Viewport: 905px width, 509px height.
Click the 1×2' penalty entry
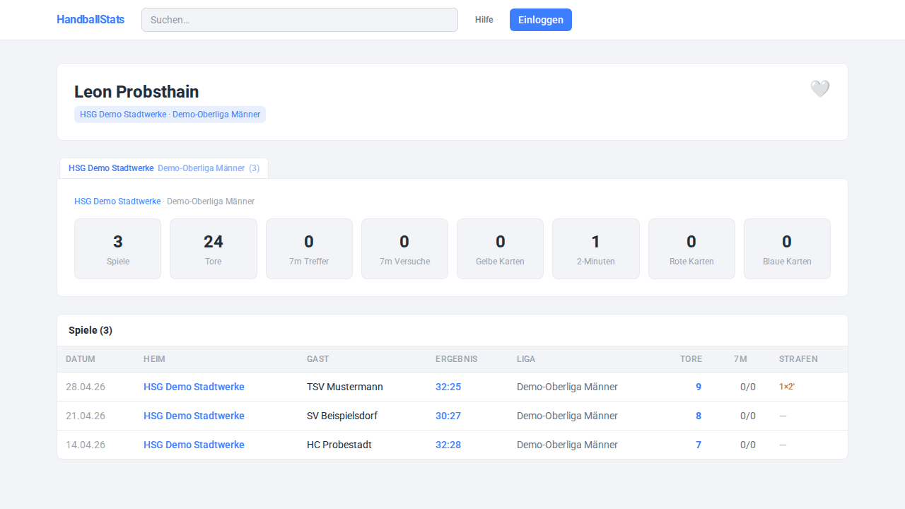pos(787,387)
